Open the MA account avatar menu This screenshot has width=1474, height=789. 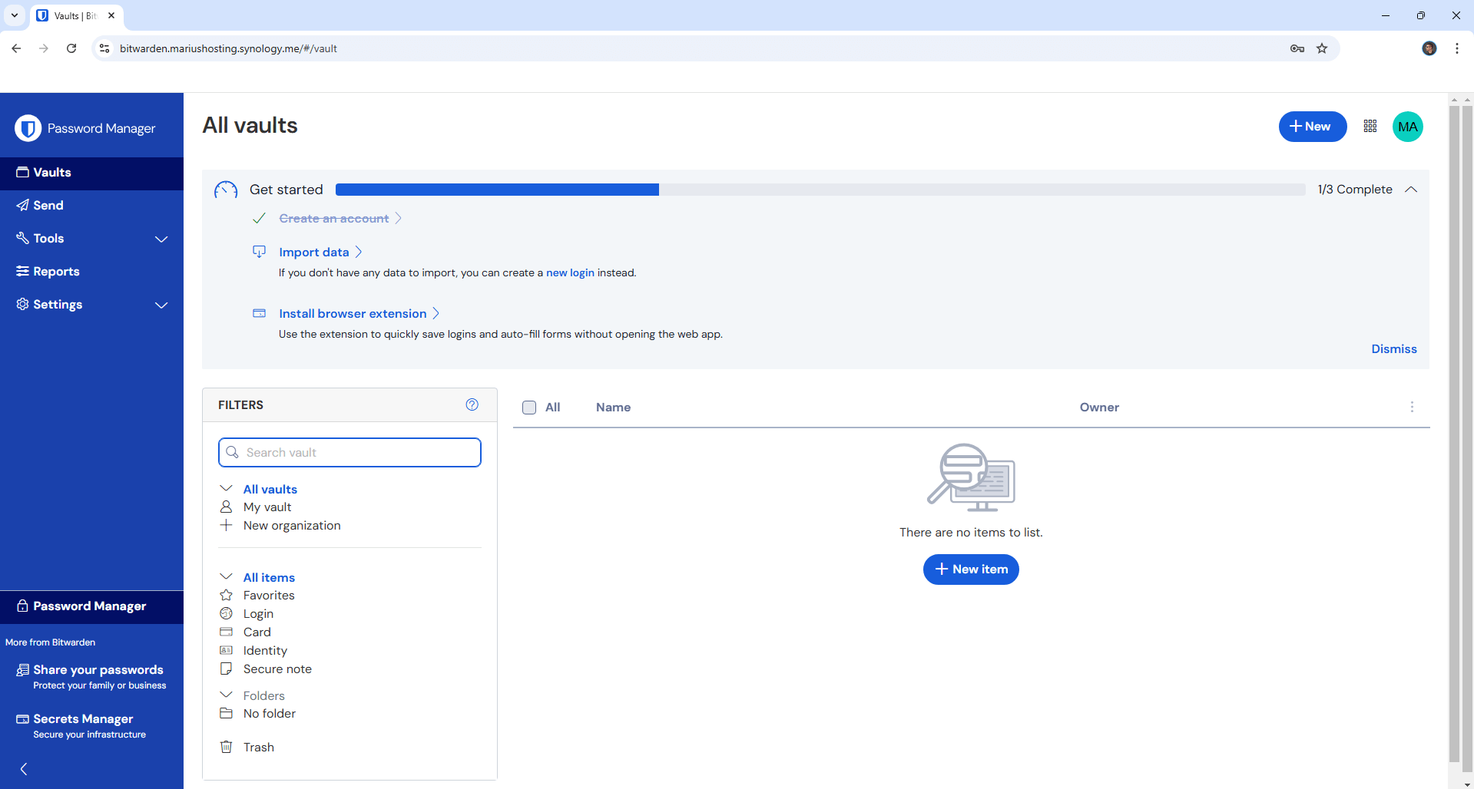[x=1408, y=127]
